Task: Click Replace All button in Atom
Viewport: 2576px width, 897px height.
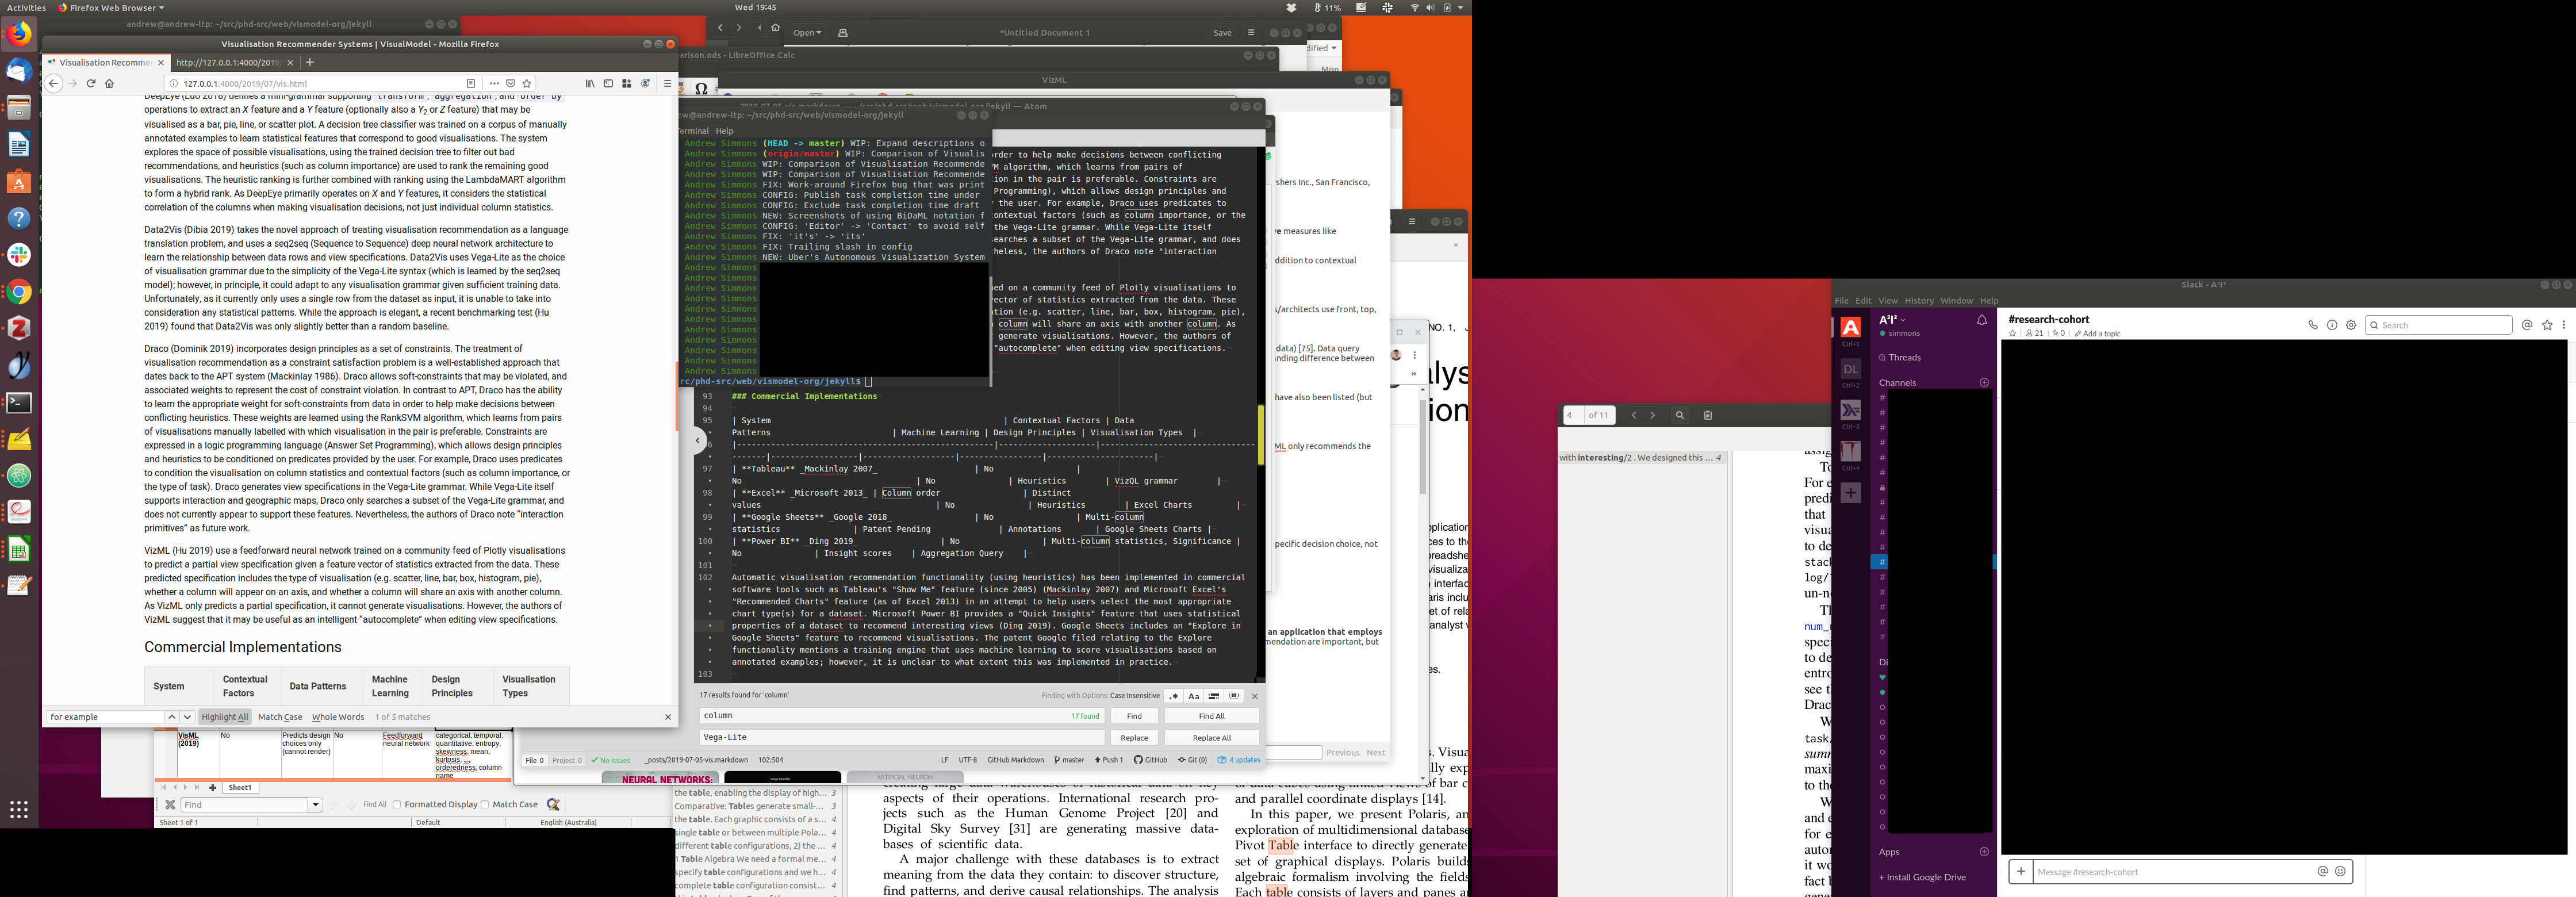Action: click(1211, 738)
